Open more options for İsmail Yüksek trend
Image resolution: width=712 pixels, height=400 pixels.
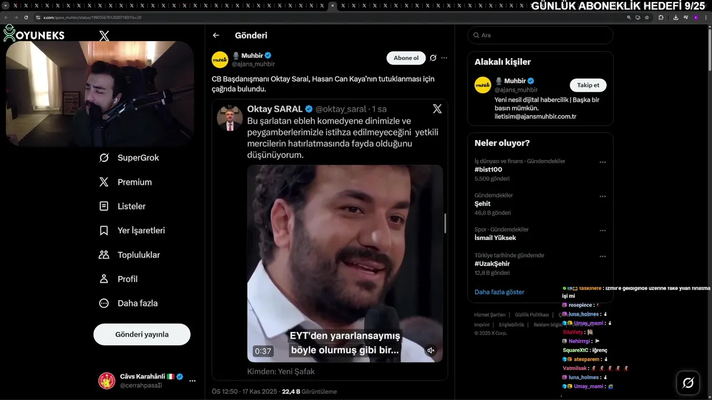pos(602,231)
